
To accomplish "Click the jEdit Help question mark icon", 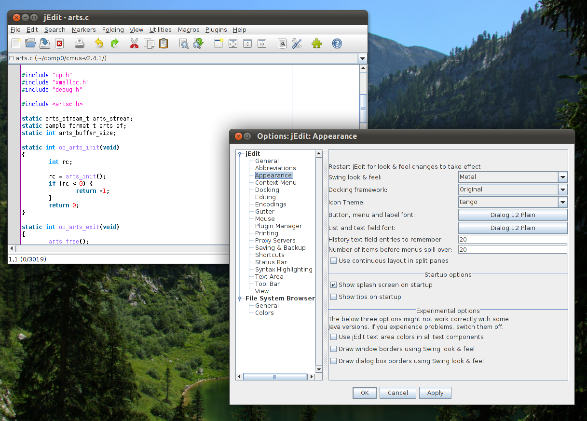I will [x=337, y=43].
